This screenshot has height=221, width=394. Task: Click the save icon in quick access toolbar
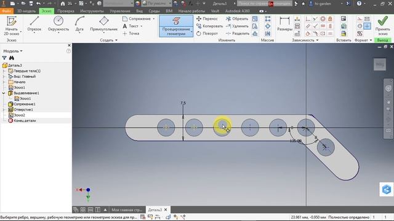(31, 4)
